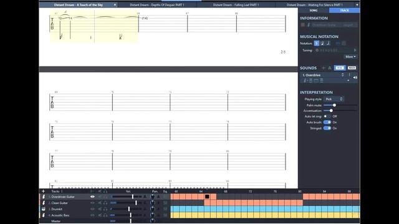This screenshot has height=224, width=399.
Task: Switch to the SONG inspector tab
Action: 314,11
